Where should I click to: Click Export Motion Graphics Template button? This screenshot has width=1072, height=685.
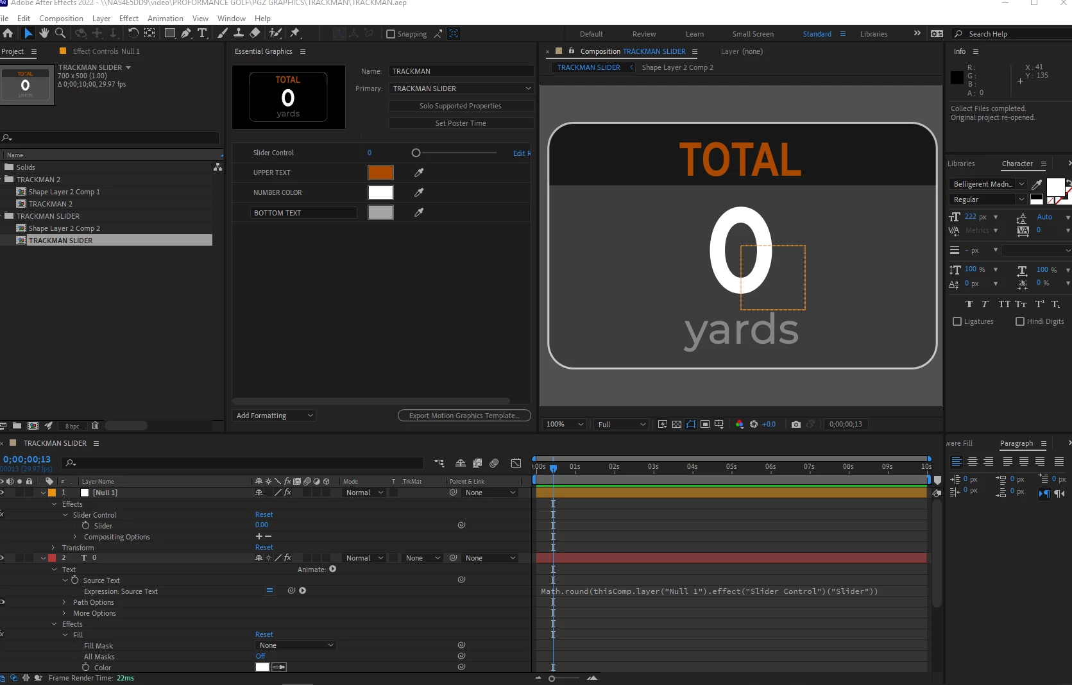click(x=464, y=416)
